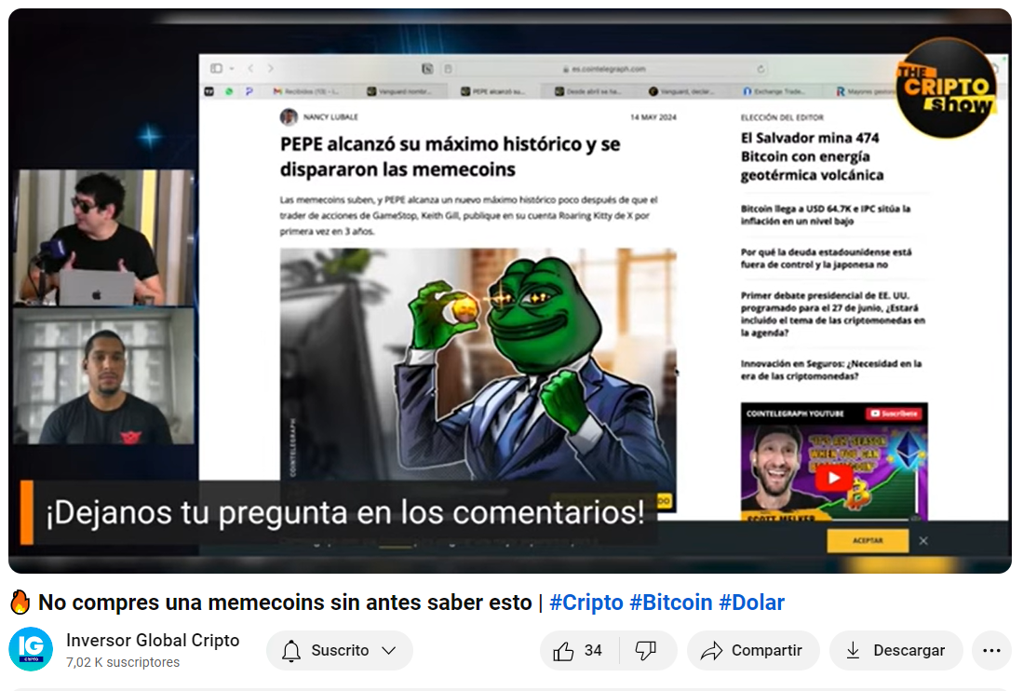1023x691 pixels.
Task: Click author name NANCY LUBALE
Action: pos(330,116)
